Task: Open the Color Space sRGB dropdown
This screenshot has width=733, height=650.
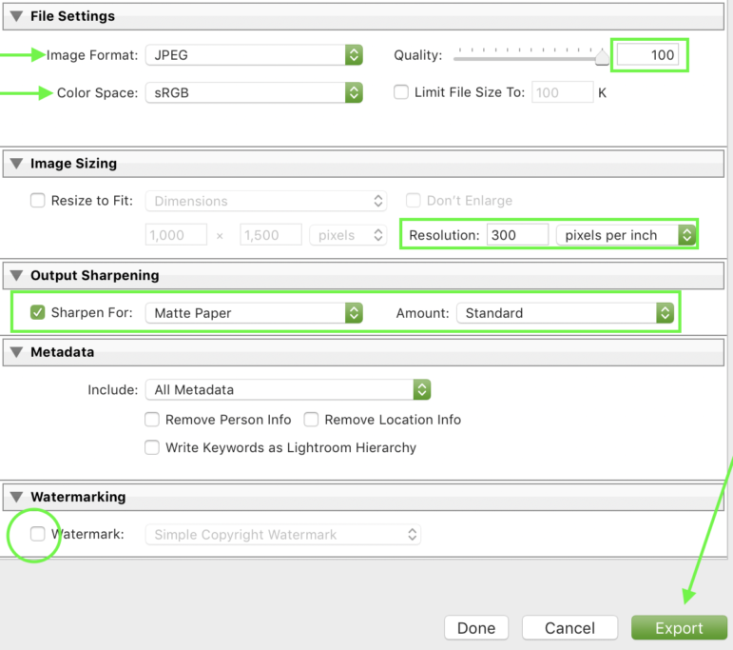Action: point(253,92)
